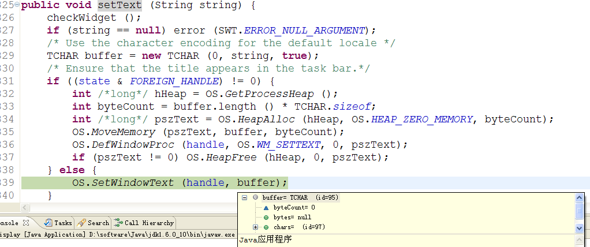The image size is (590, 247).
Task: Click the detail text "Java应用程序"
Action: pyautogui.click(x=266, y=239)
